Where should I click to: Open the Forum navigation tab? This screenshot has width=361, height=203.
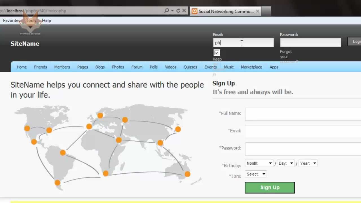[x=137, y=67]
